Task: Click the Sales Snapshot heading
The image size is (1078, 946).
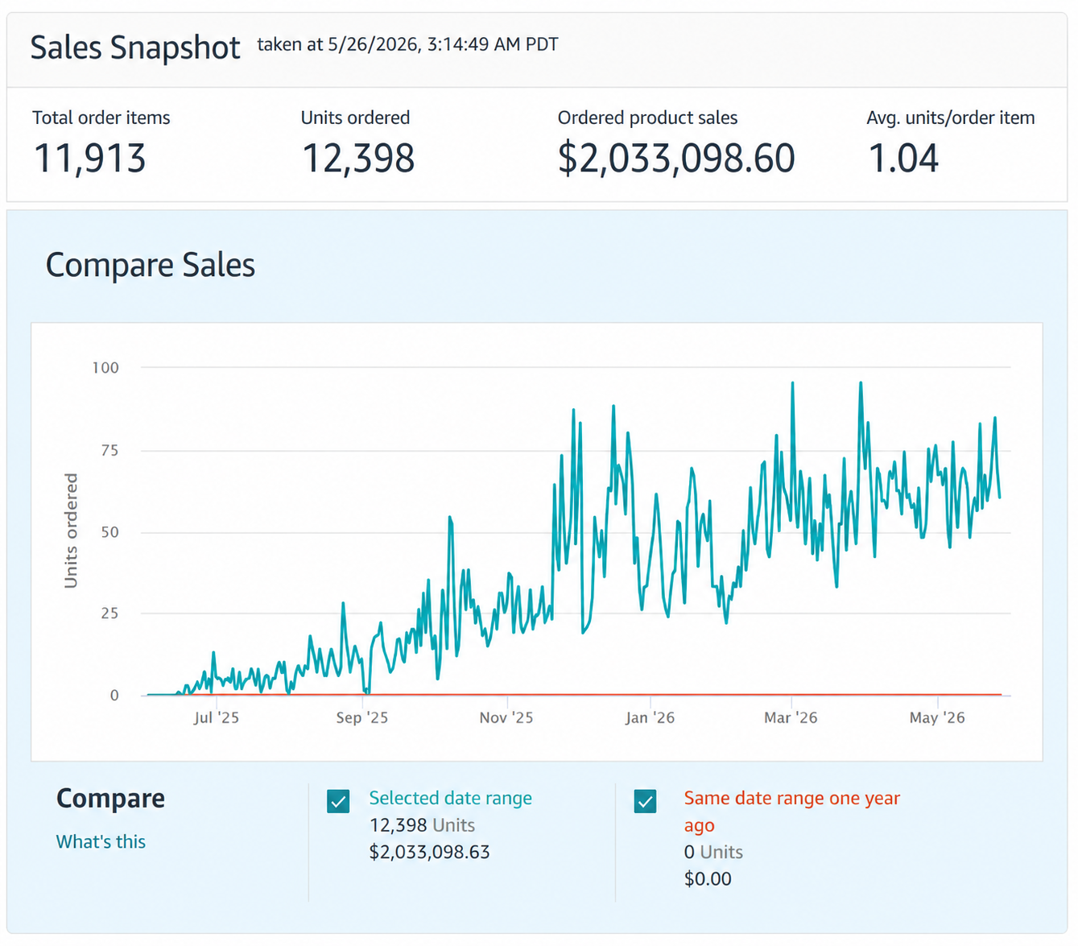Action: [135, 48]
